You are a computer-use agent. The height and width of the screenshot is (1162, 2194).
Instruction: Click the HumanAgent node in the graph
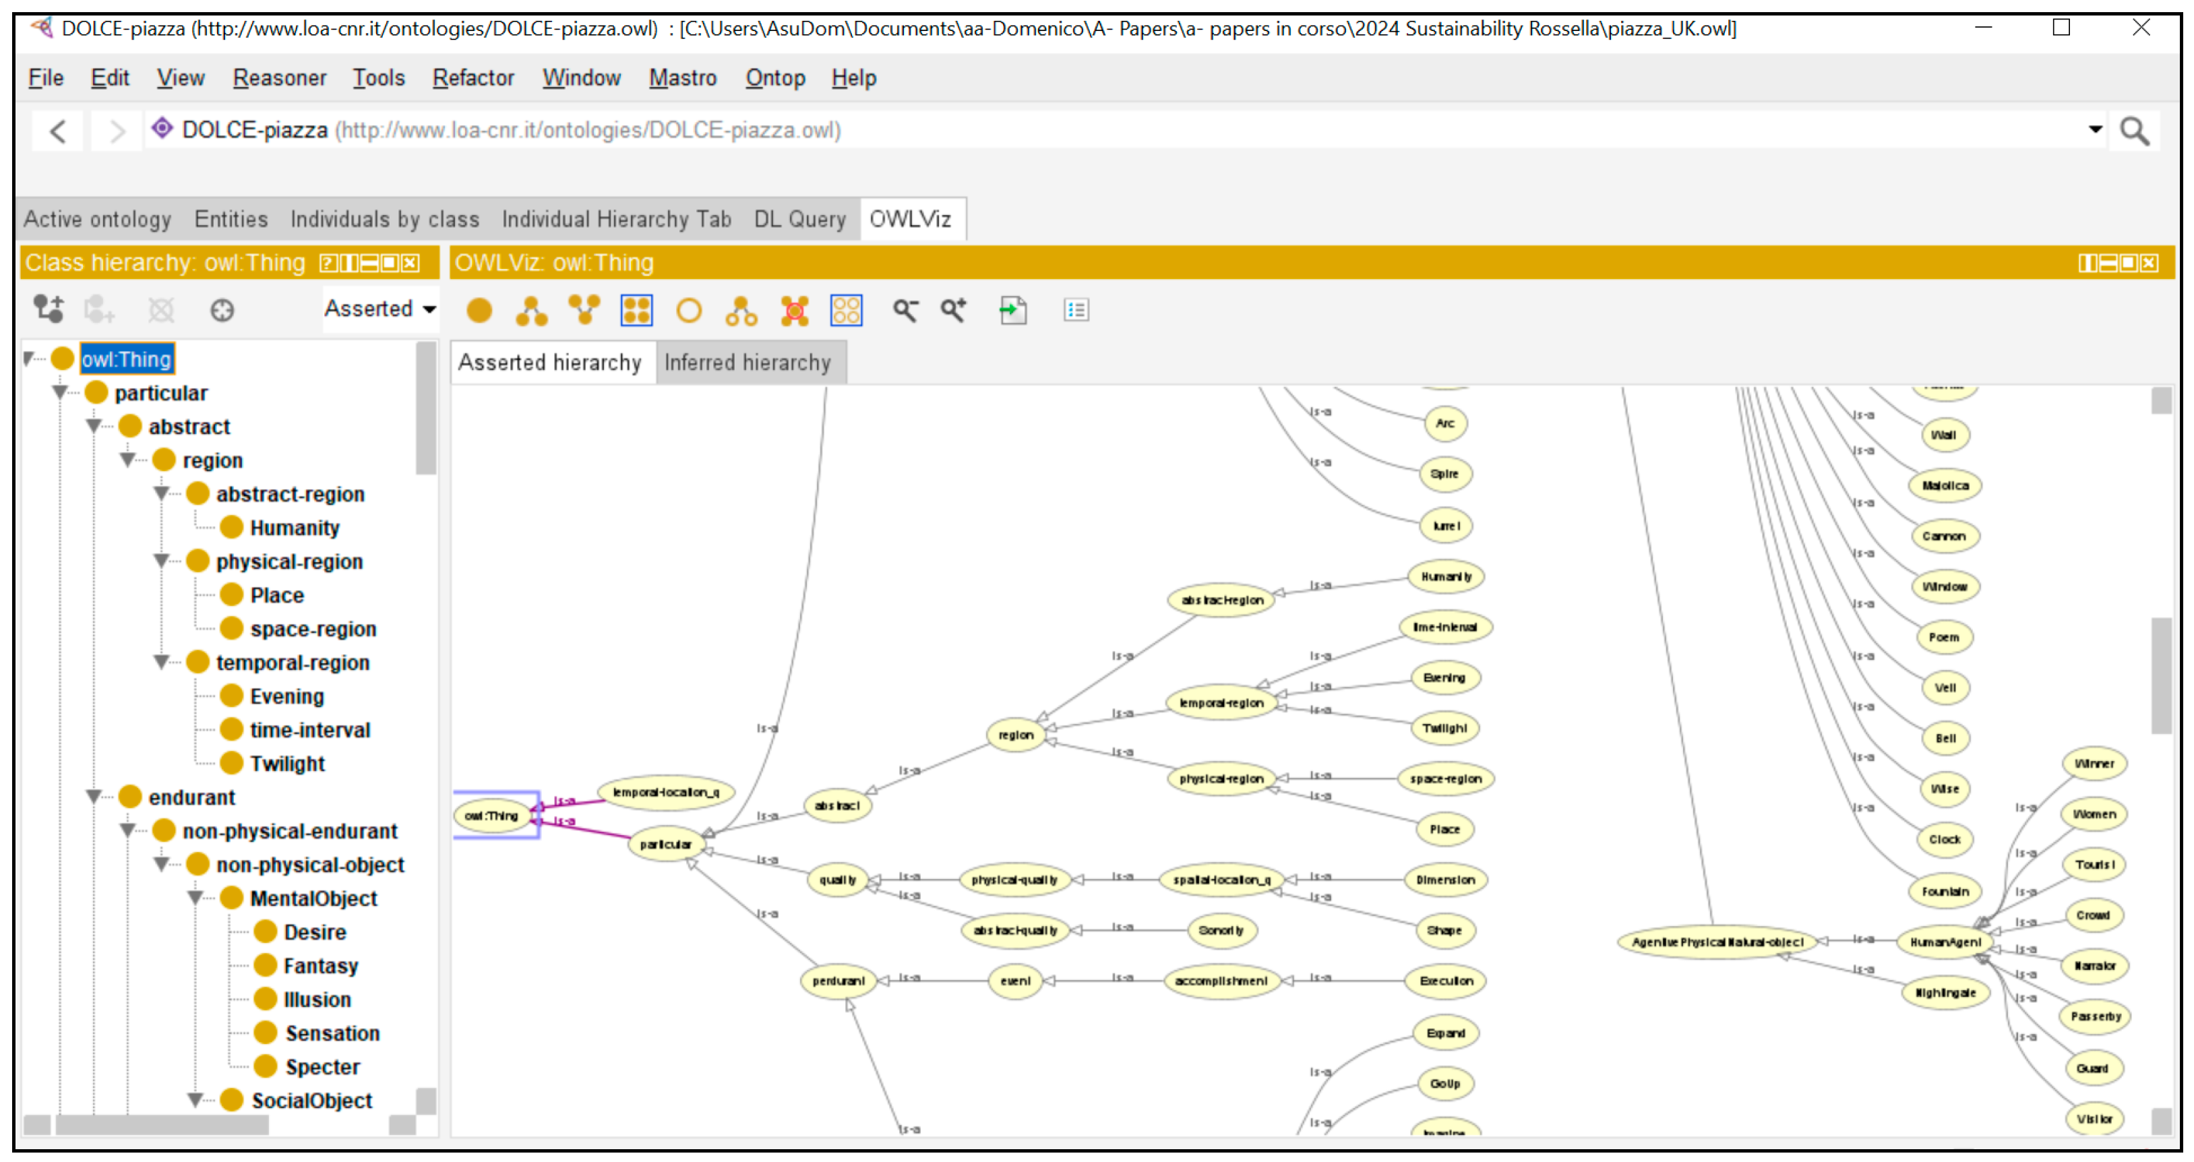click(1945, 942)
